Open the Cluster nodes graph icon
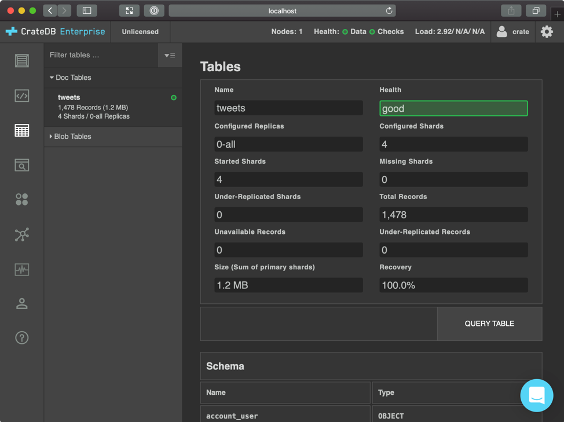The height and width of the screenshot is (422, 564). click(22, 234)
